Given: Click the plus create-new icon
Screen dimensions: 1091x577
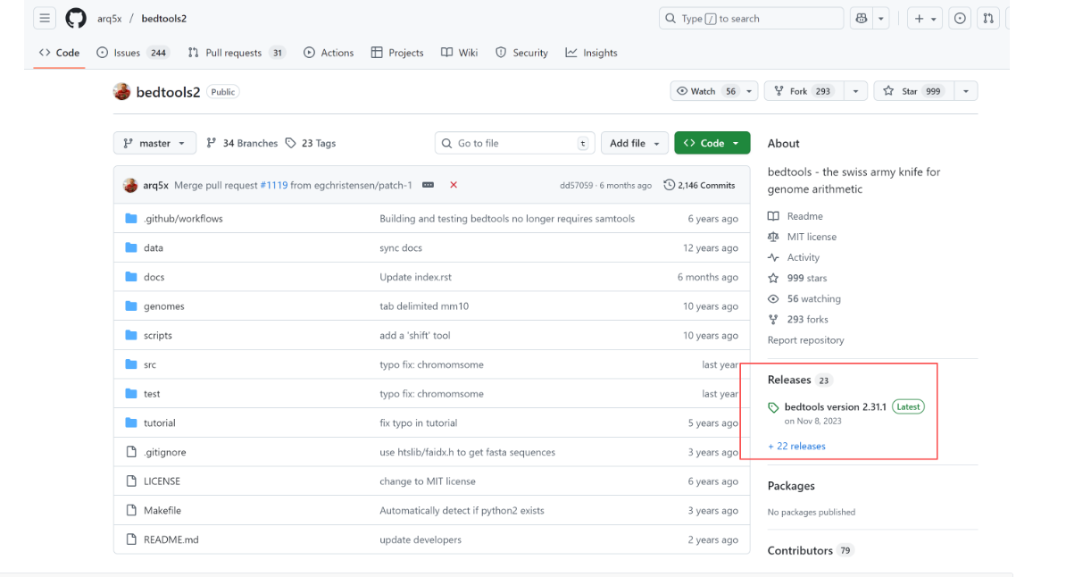Looking at the screenshot, I should pos(919,18).
